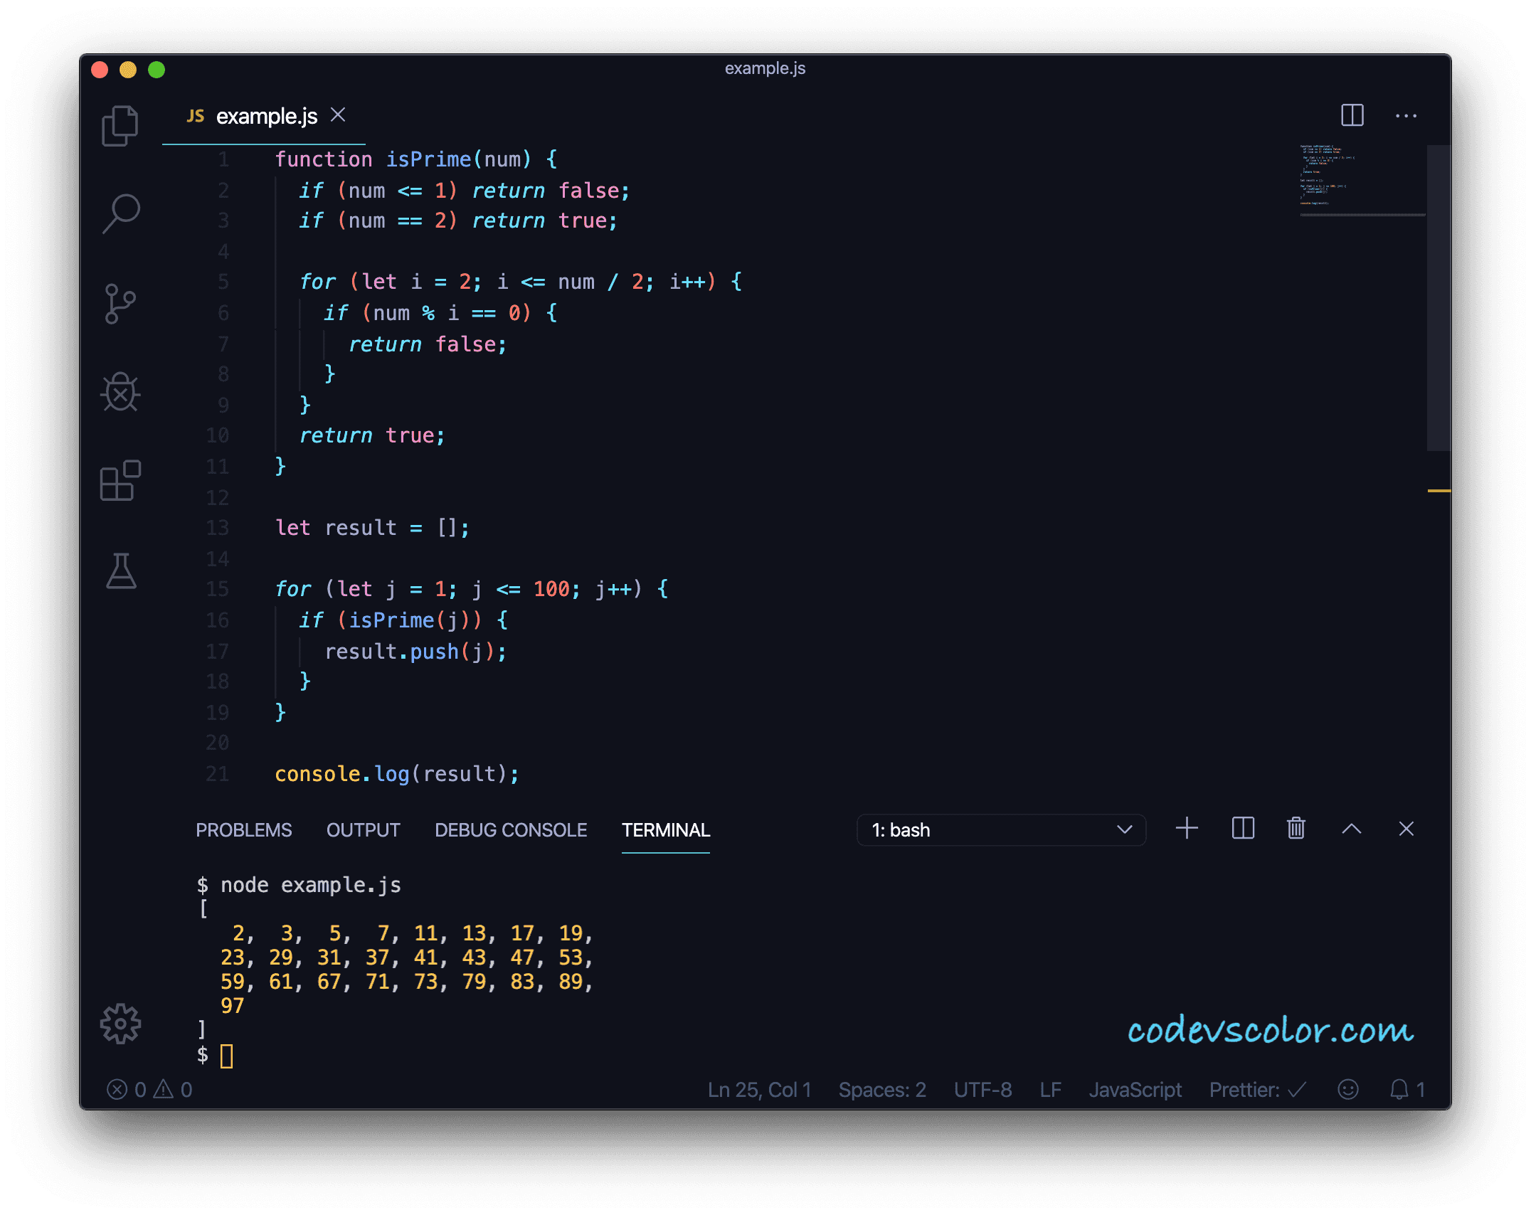This screenshot has height=1215, width=1531.
Task: Open the Test flask icon
Action: click(120, 571)
